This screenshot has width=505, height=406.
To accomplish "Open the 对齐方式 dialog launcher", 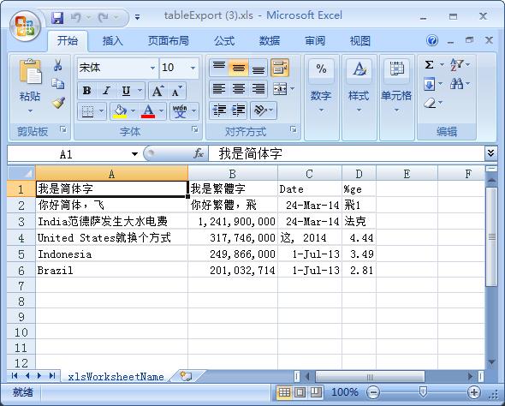I will (x=293, y=129).
